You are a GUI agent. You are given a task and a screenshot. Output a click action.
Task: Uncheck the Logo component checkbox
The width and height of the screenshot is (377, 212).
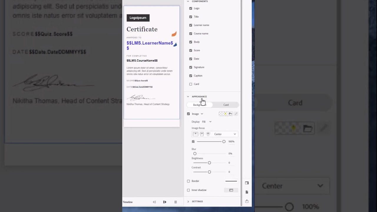pyautogui.click(x=191, y=8)
